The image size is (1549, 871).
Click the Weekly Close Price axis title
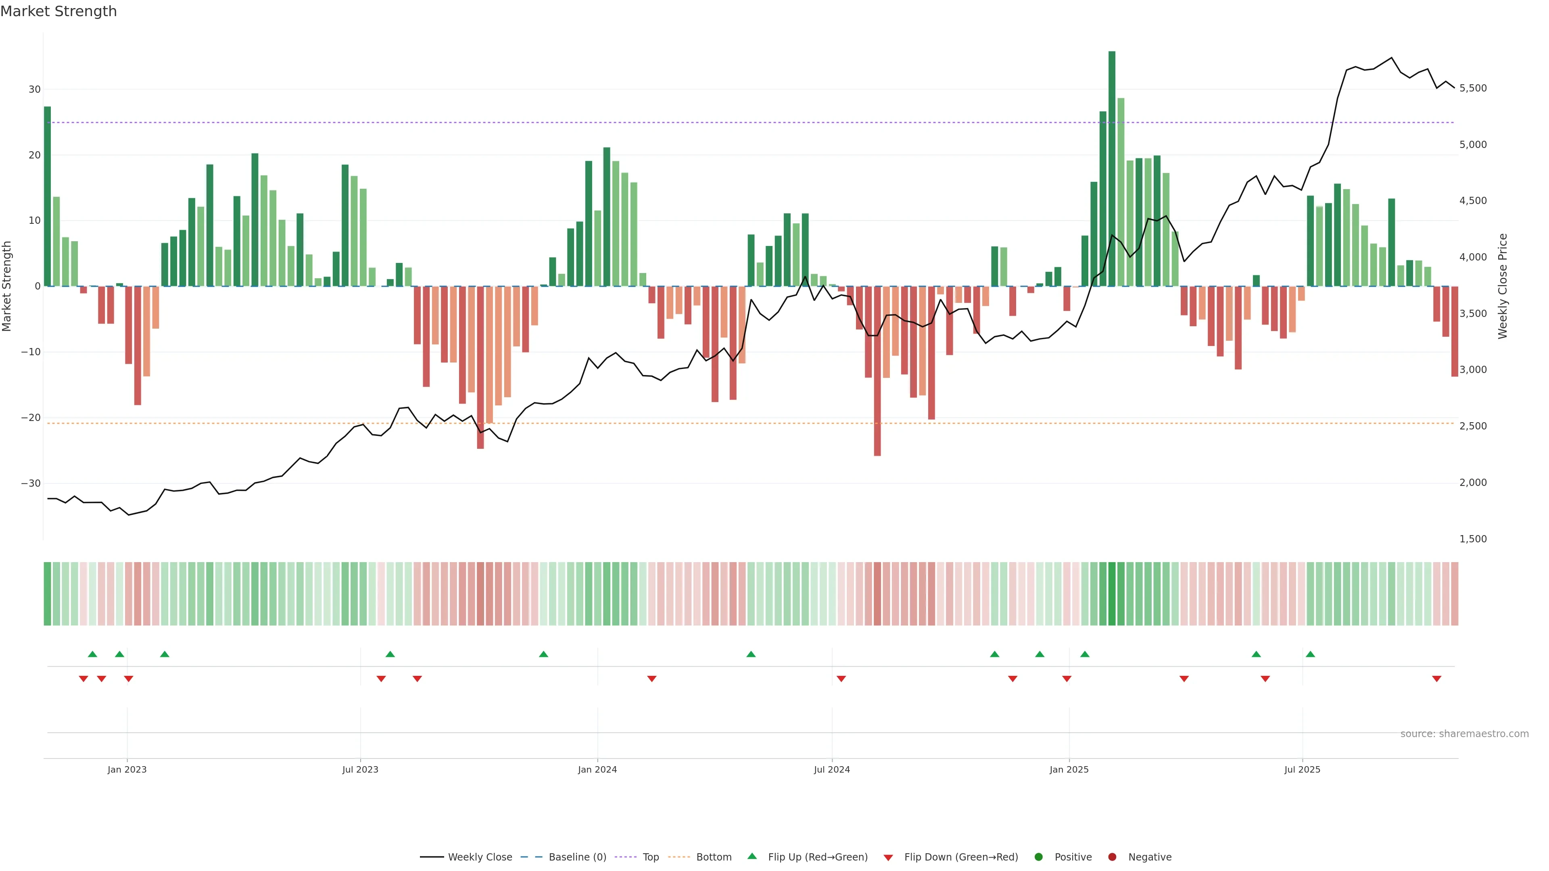(x=1503, y=286)
